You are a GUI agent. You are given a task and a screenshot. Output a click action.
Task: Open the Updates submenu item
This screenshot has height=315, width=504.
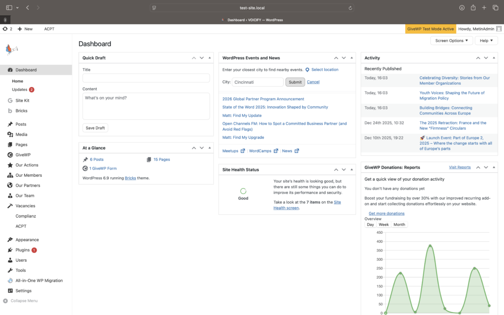tap(20, 90)
